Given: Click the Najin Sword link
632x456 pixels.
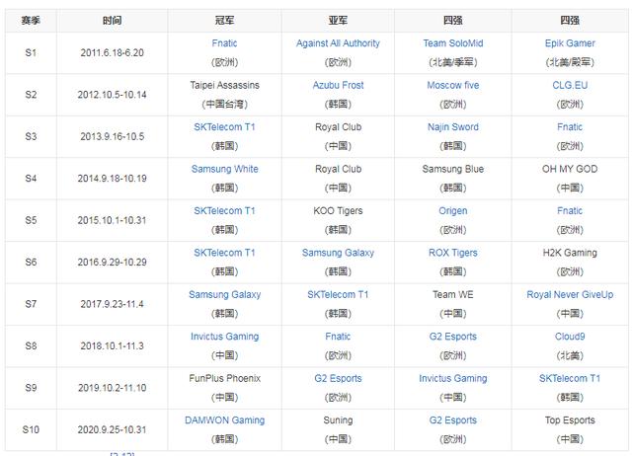Looking at the screenshot, I should pyautogui.click(x=453, y=127).
